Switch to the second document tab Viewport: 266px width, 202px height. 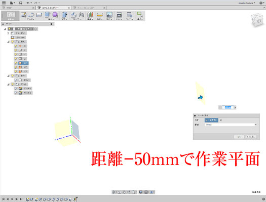point(53,8)
